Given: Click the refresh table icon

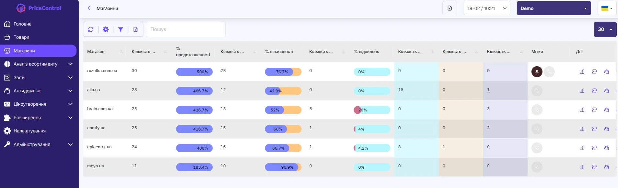Looking at the screenshot, I should (91, 29).
